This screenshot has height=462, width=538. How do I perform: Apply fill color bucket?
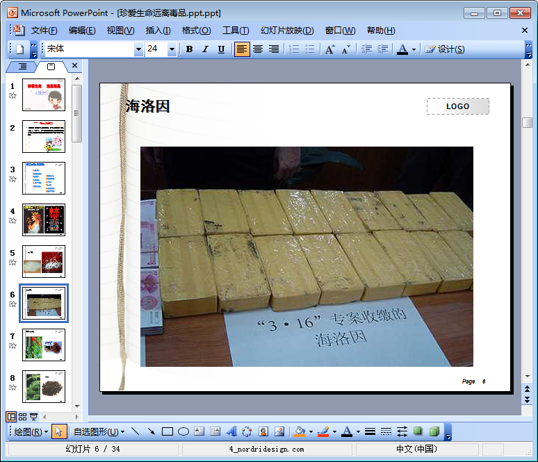tap(300, 431)
